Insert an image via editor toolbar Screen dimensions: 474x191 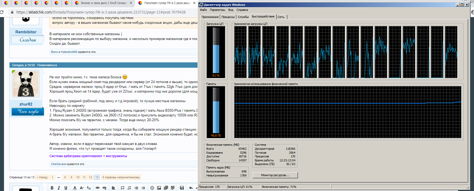[159, 188]
